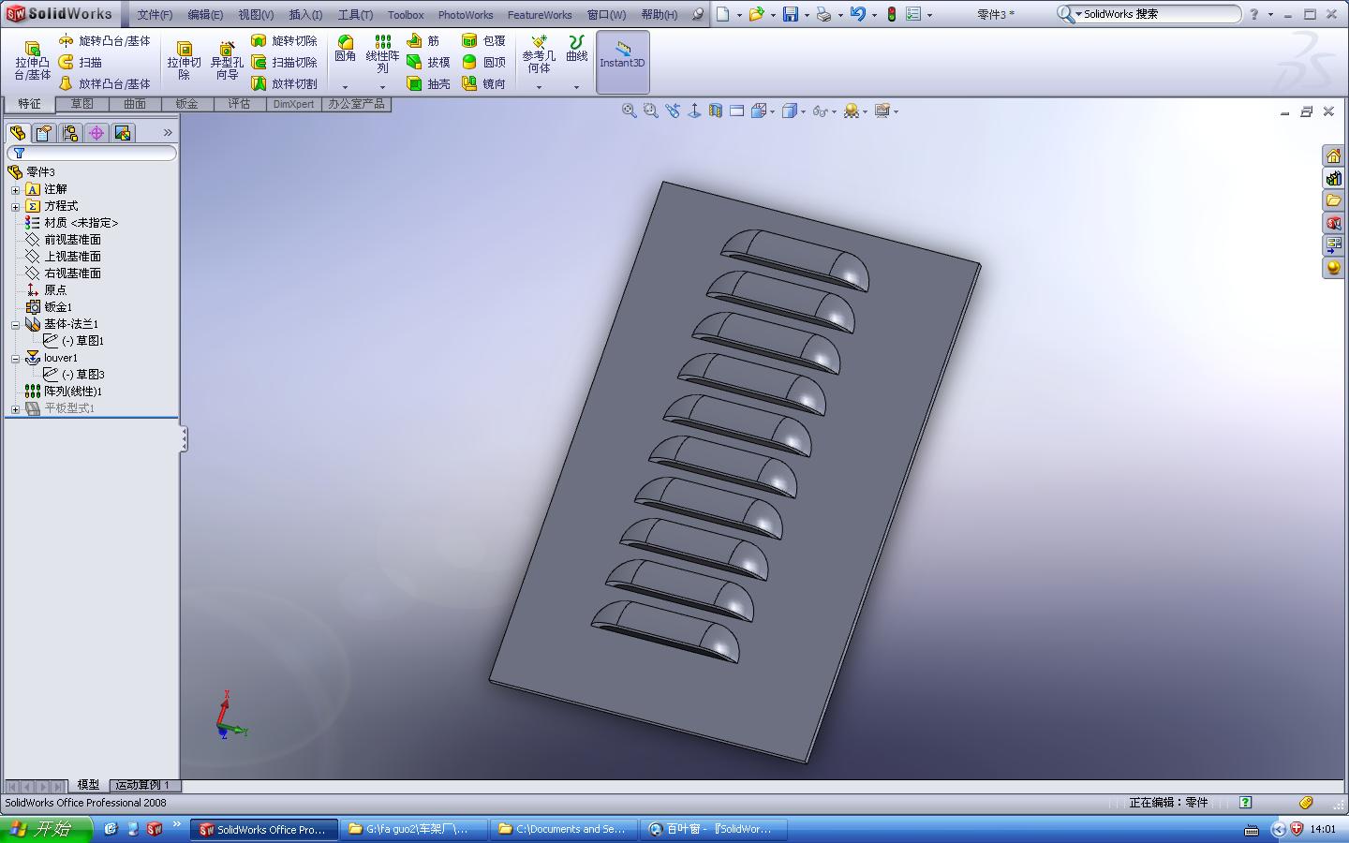The width and height of the screenshot is (1349, 843).
Task: Apply the 圆角 fillet tool
Action: [346, 50]
